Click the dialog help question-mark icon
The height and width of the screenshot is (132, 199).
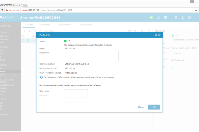tap(156, 35)
